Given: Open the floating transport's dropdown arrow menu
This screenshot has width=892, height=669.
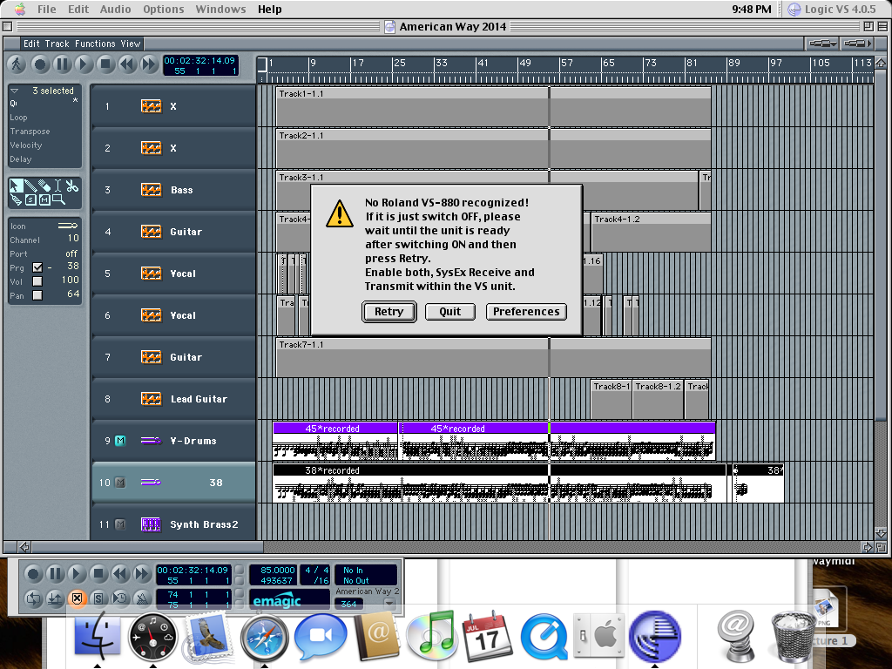Looking at the screenshot, I should coord(389,603).
